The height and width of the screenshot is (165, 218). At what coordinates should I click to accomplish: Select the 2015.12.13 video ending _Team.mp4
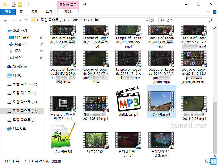click(161, 67)
